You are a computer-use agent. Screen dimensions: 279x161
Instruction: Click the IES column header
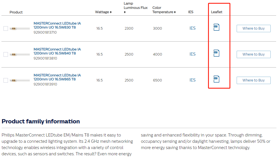pyautogui.click(x=191, y=12)
